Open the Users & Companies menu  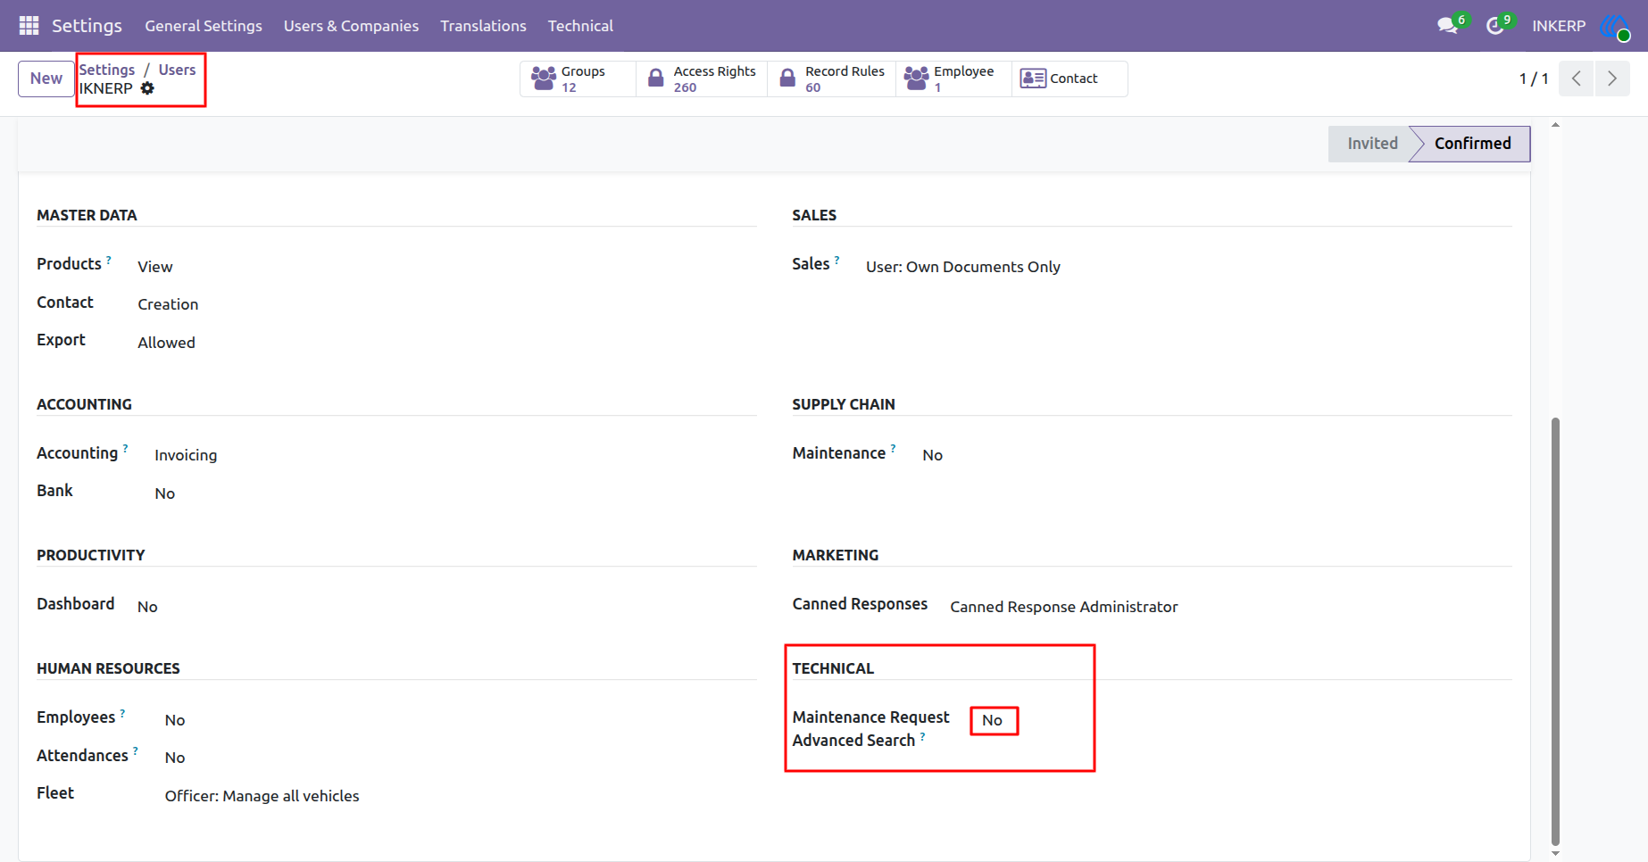(351, 26)
